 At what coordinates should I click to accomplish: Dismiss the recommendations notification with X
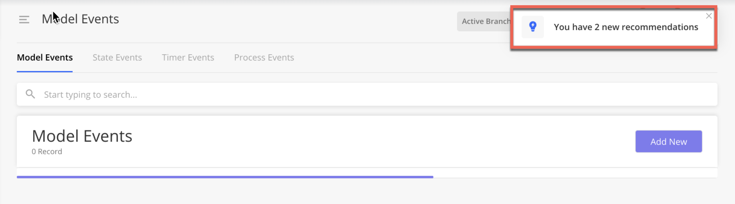pyautogui.click(x=709, y=16)
